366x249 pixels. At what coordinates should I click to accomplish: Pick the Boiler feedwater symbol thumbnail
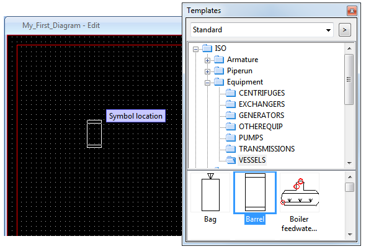coord(300,192)
